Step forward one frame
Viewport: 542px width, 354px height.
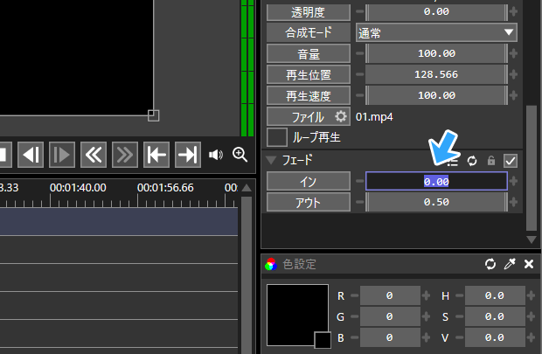(x=62, y=155)
